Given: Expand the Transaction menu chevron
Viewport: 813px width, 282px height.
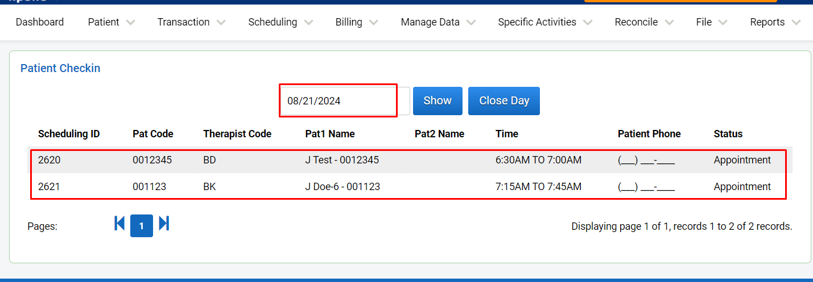Looking at the screenshot, I should click(221, 23).
